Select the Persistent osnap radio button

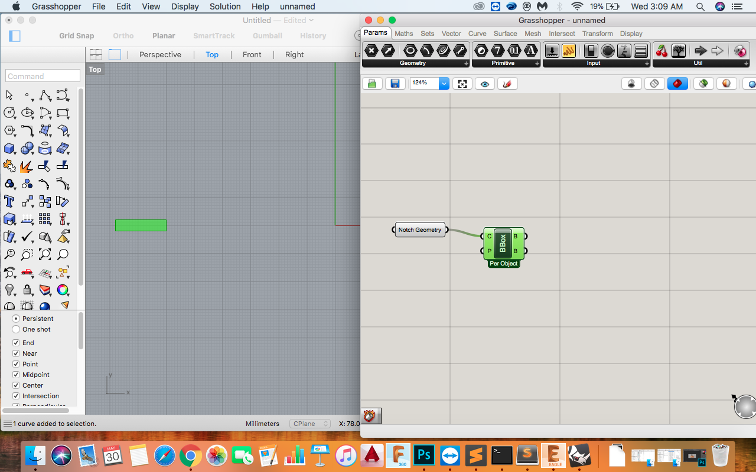click(16, 319)
